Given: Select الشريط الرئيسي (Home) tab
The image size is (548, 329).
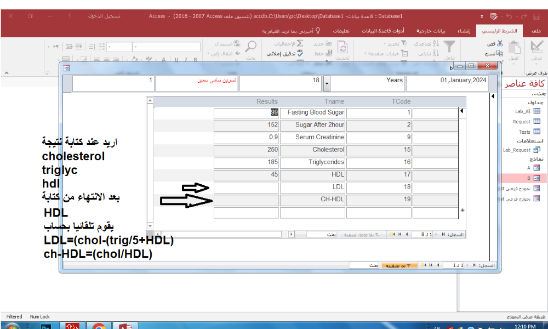Looking at the screenshot, I should (499, 31).
